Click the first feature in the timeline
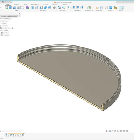 pos(6,135)
